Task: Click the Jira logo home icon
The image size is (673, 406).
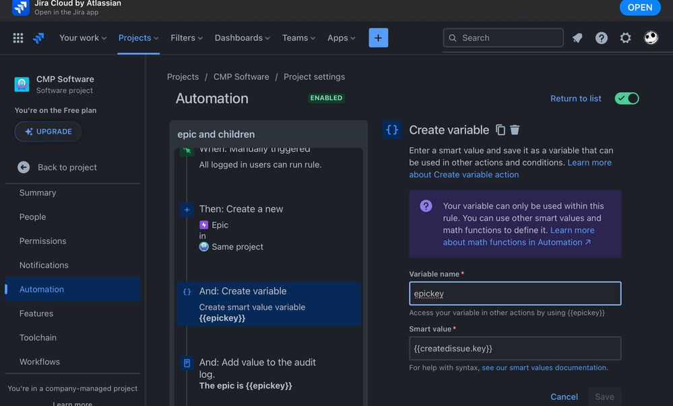Action: pyautogui.click(x=39, y=38)
